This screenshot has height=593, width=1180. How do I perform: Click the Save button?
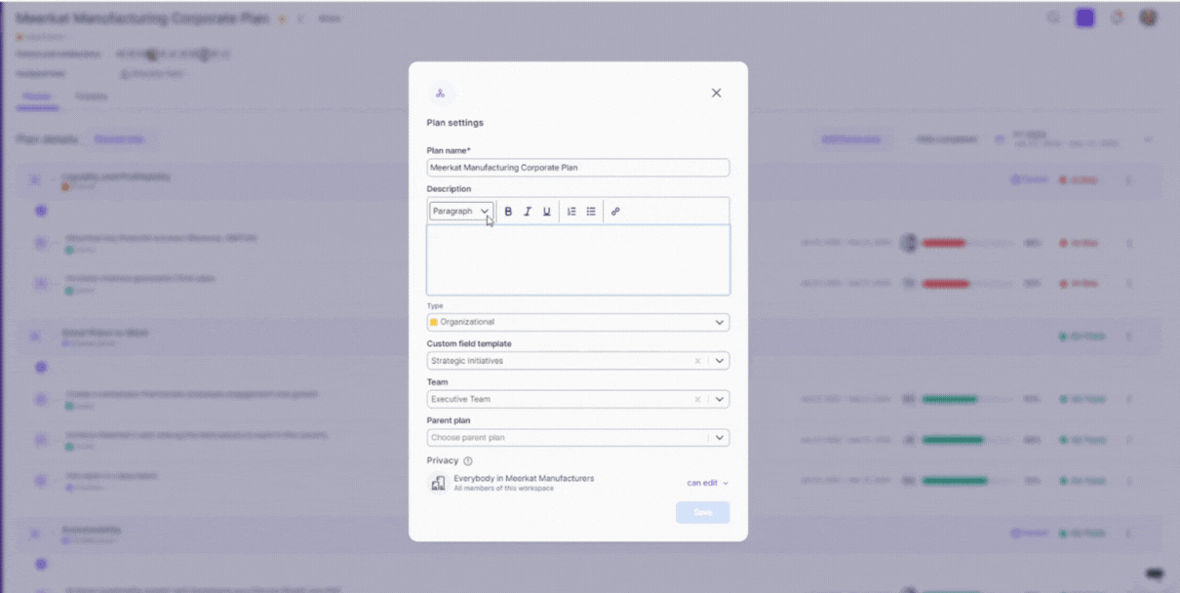[x=702, y=512]
